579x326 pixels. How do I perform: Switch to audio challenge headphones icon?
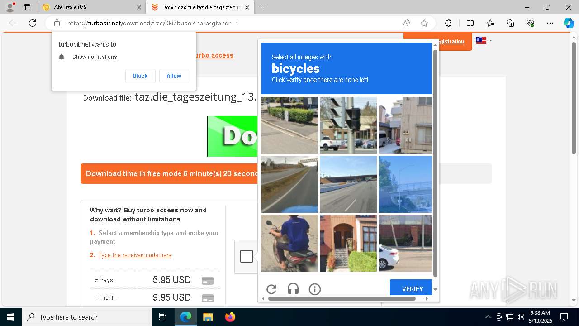293,289
